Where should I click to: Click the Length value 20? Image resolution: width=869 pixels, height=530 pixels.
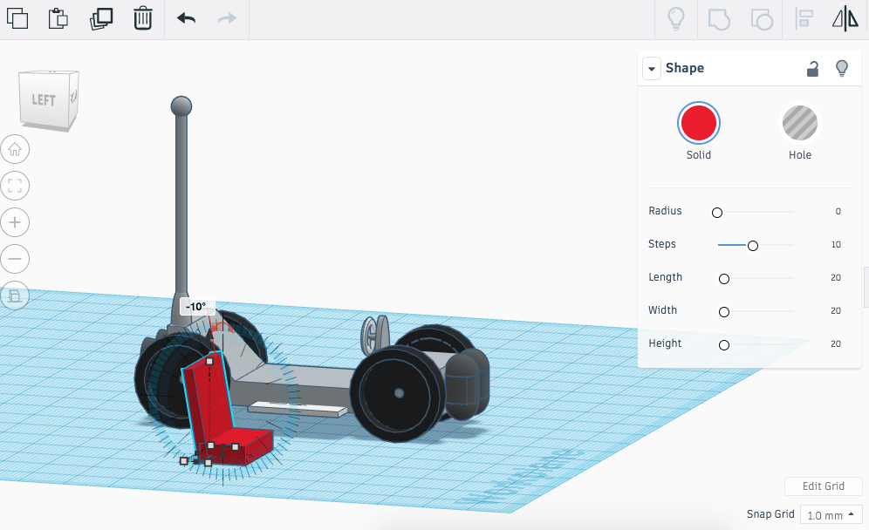(836, 278)
